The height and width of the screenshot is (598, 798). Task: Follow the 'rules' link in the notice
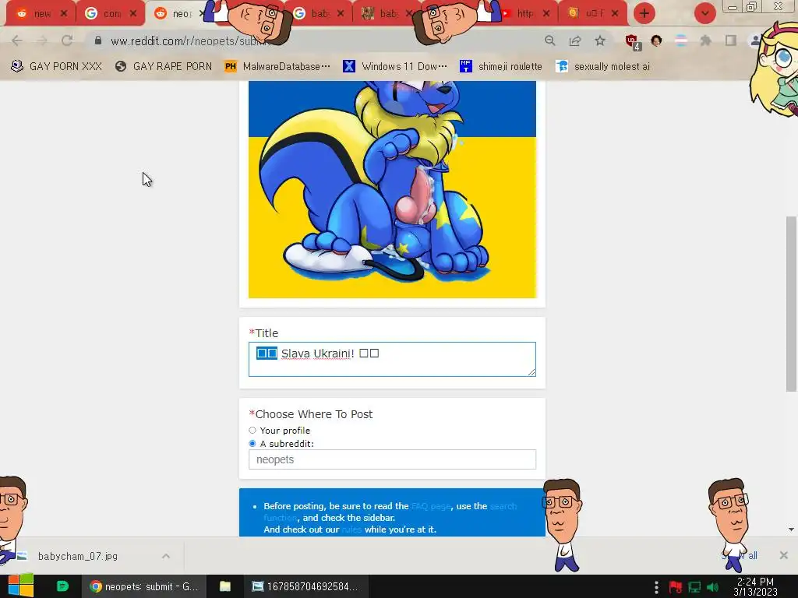pos(351,529)
